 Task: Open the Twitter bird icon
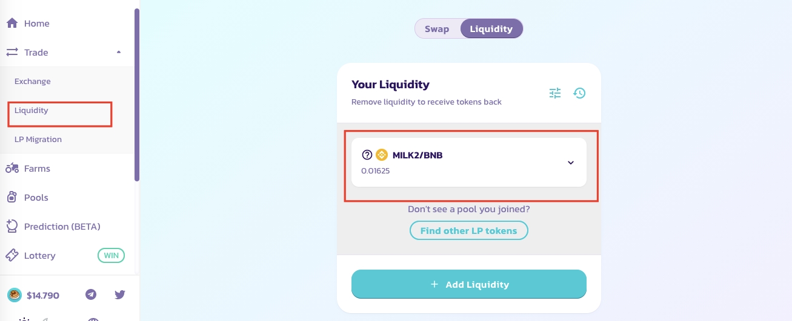[120, 295]
